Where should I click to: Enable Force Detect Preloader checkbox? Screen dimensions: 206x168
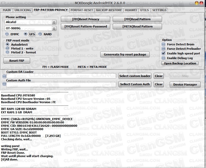point(163,49)
